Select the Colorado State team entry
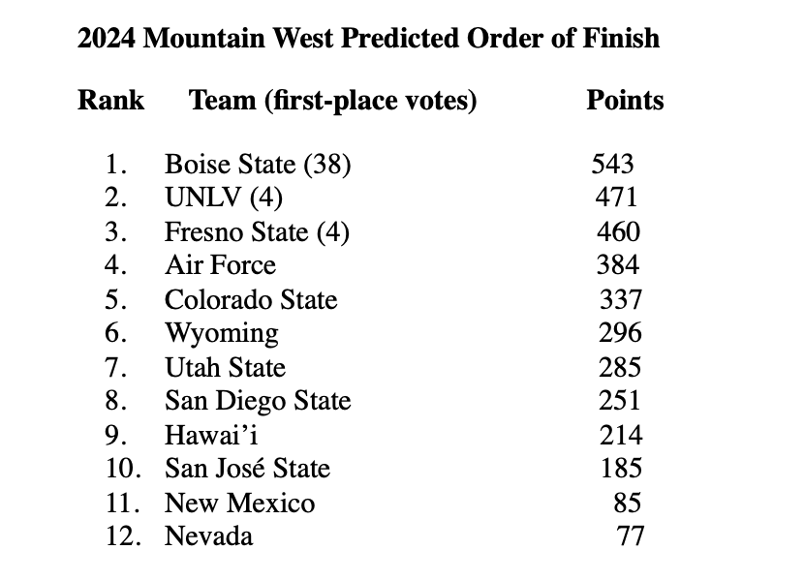Screen dimensions: 804x581 click(x=251, y=300)
